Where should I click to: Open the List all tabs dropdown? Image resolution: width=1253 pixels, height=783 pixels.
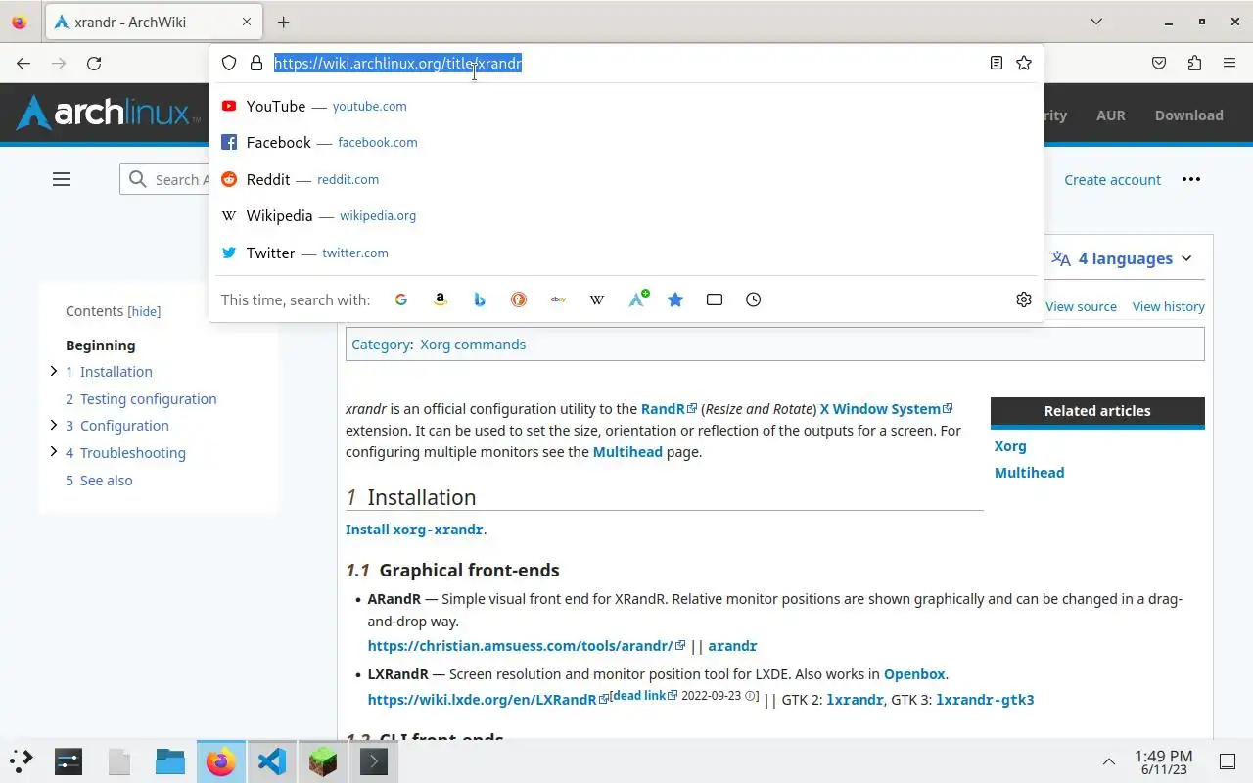1096,22
